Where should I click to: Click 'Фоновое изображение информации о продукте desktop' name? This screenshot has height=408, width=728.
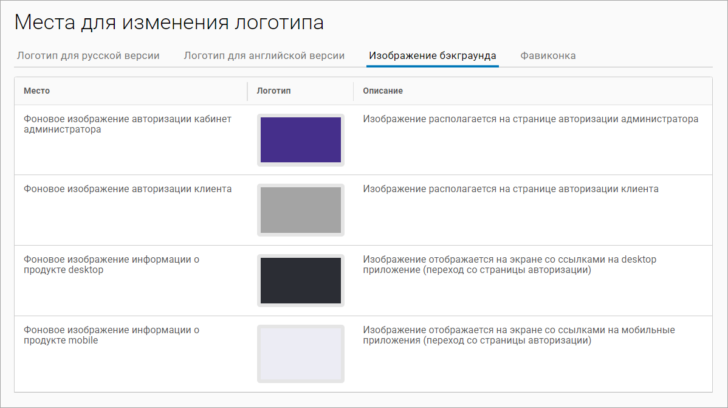(x=111, y=265)
